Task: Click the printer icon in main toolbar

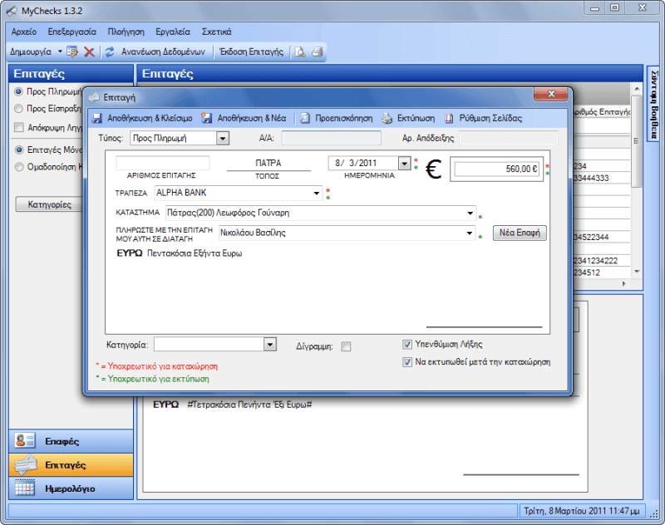Action: 318,52
